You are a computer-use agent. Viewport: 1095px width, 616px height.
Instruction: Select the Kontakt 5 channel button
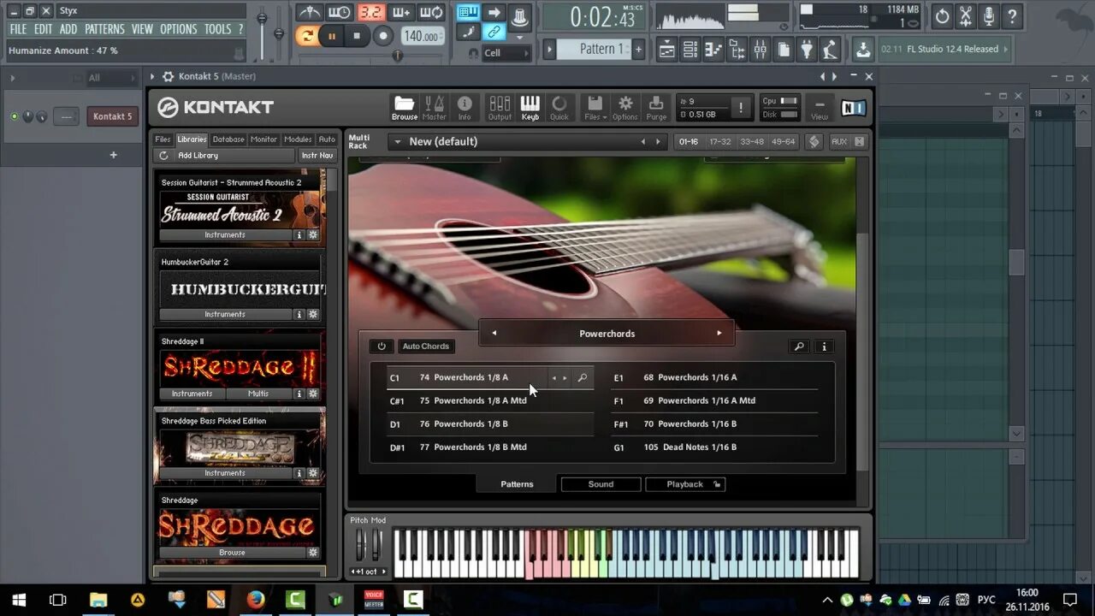112,116
